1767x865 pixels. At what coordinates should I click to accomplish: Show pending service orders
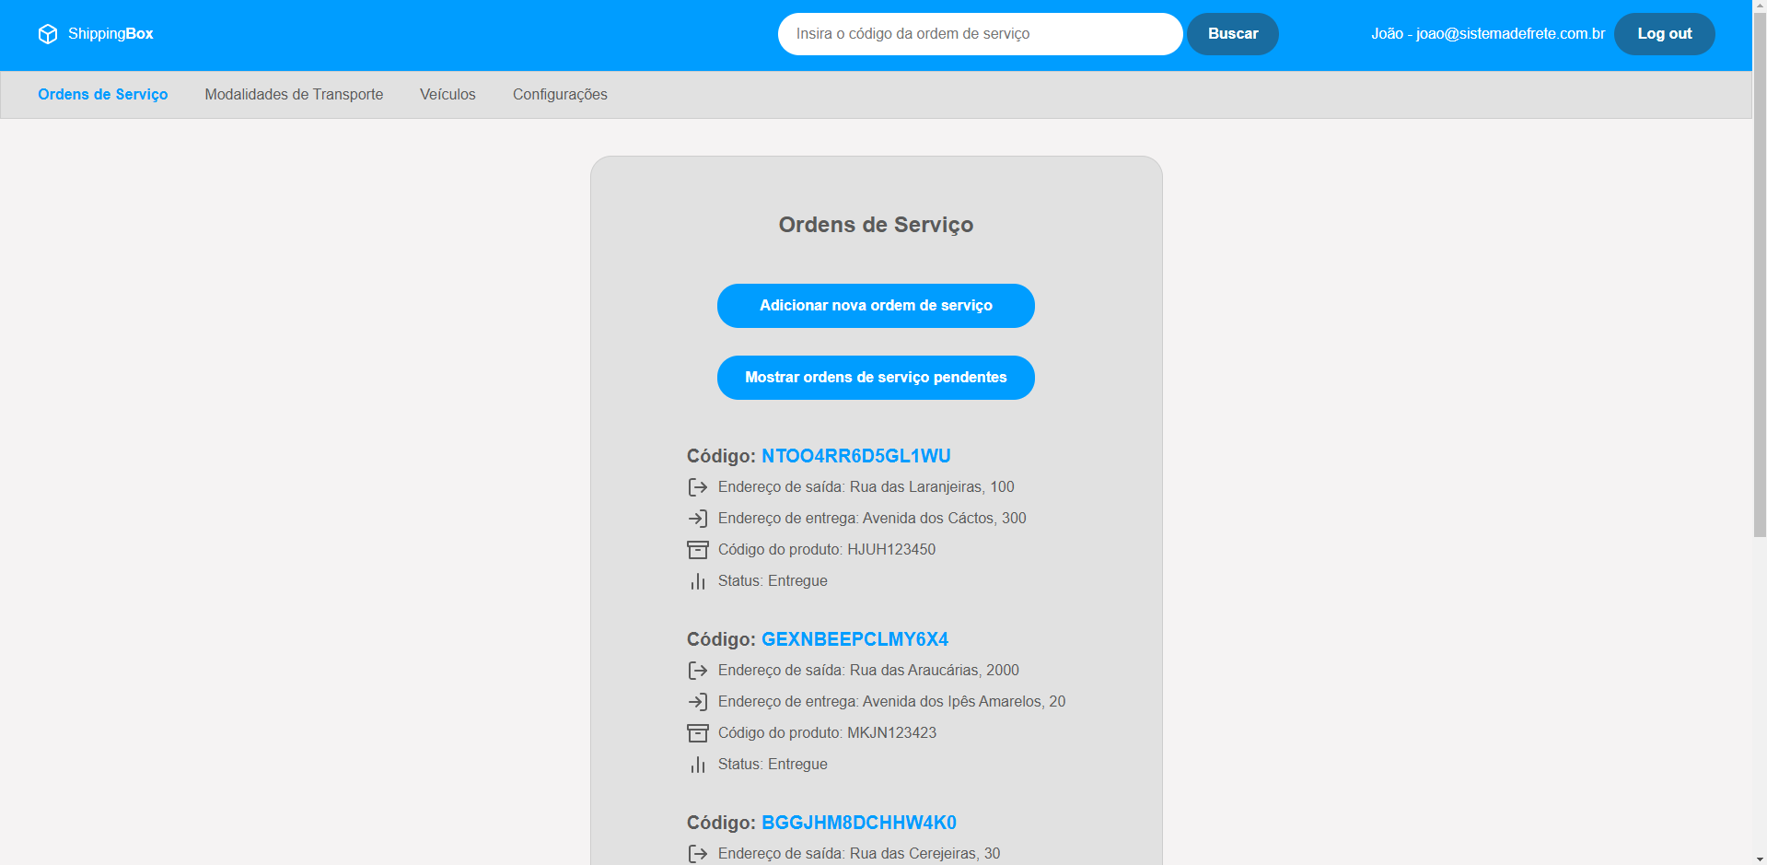tap(875, 377)
